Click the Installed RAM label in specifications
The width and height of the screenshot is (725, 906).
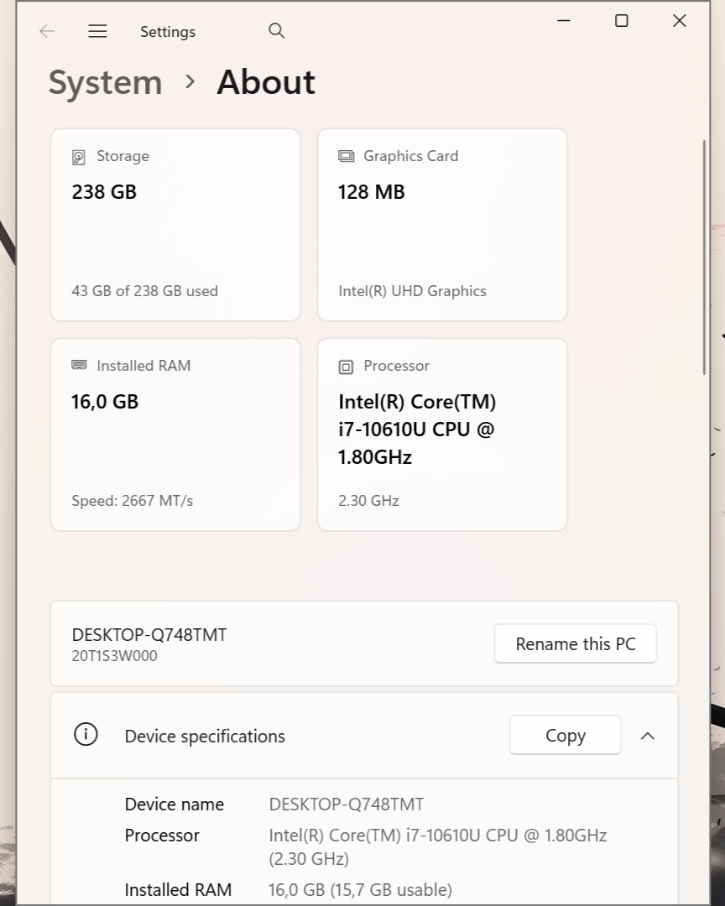[178, 890]
